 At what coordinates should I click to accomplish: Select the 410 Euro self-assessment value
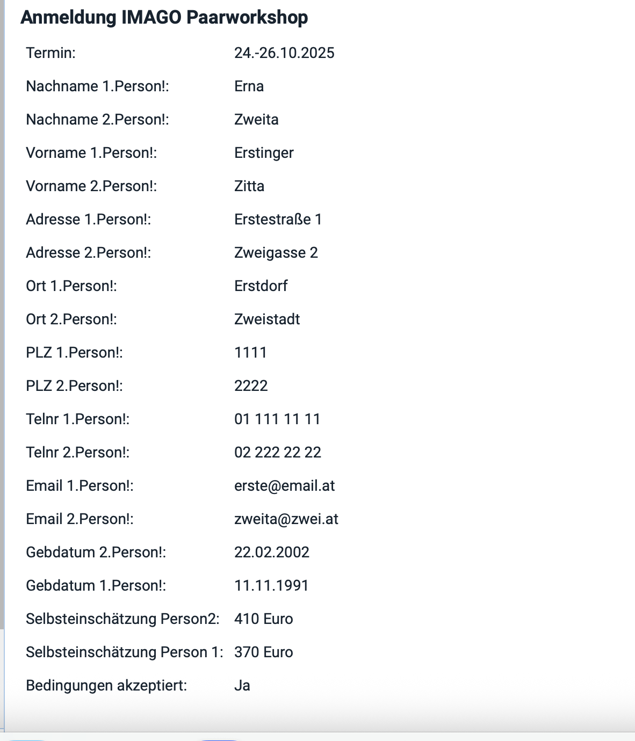pyautogui.click(x=263, y=619)
